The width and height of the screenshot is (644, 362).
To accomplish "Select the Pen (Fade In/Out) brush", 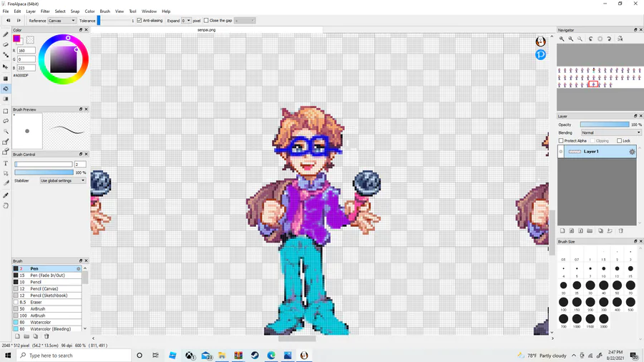I will [47, 275].
